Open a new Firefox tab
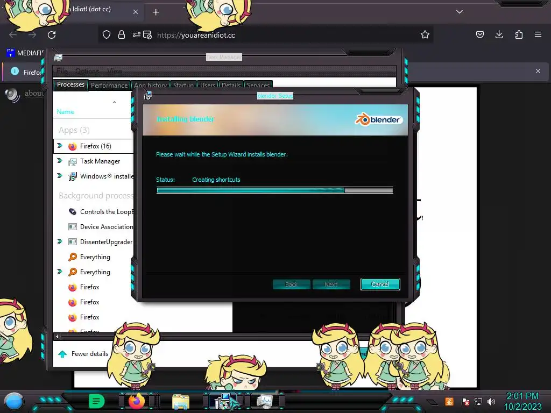Viewport: 551px width, 413px height. [156, 12]
